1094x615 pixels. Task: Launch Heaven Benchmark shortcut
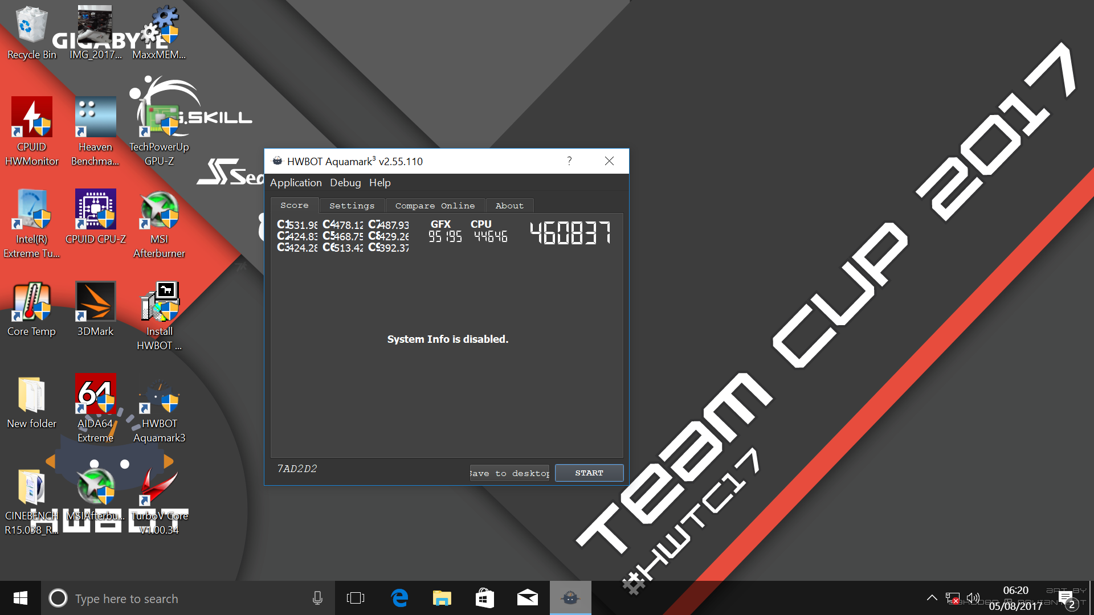(x=95, y=132)
